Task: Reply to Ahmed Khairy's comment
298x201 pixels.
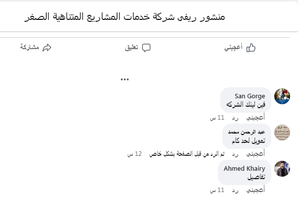Action: coord(236,190)
